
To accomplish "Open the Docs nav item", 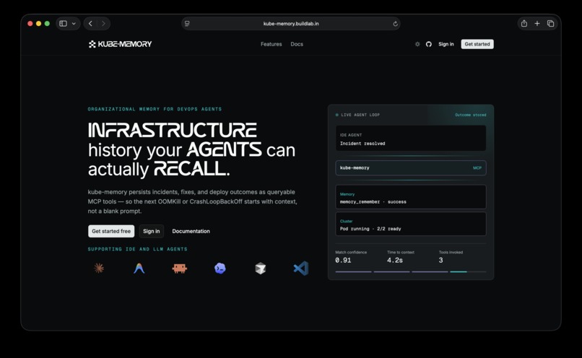I will coord(297,44).
